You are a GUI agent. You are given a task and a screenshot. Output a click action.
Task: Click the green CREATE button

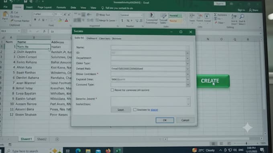[x=213, y=81]
